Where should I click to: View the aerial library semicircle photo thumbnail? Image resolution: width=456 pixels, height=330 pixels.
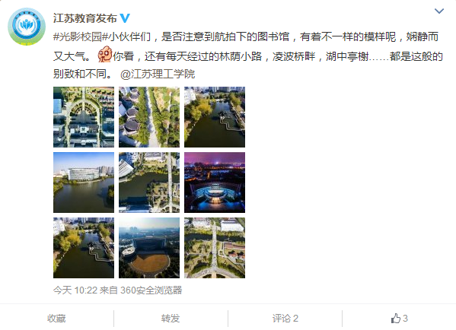84,117
